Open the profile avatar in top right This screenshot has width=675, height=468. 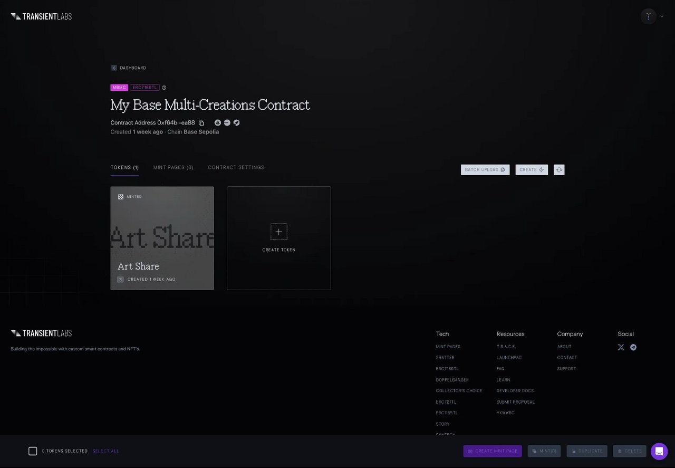(x=648, y=16)
